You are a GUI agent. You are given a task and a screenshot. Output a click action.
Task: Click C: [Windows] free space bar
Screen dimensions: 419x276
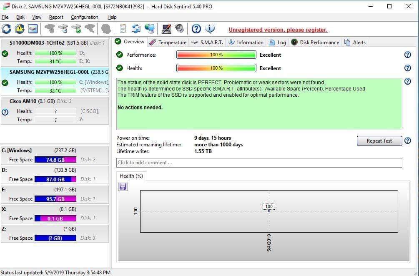55,160
